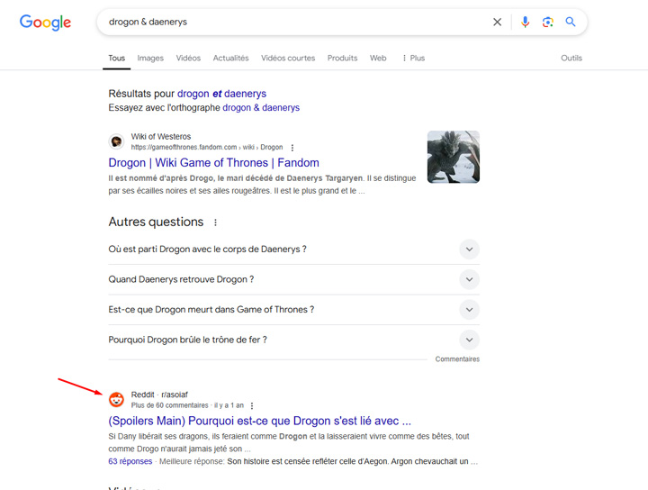Open the "63 réponses" link
This screenshot has width=648, height=490.
pos(130,461)
